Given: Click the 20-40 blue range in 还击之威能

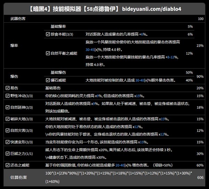Looking at the screenshot, I should (120, 165).
